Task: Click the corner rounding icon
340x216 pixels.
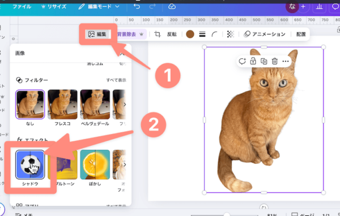Action: [x=214, y=34]
